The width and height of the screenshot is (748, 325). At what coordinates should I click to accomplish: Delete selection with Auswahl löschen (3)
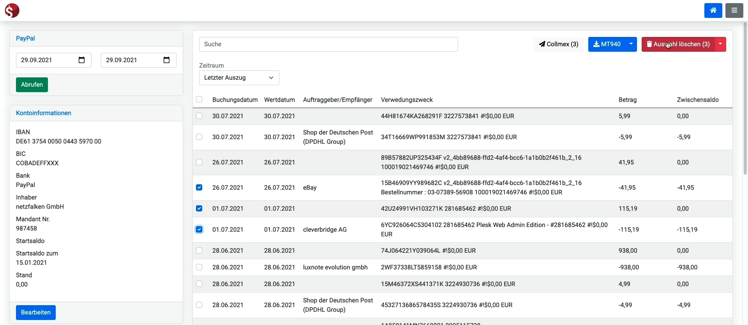click(678, 44)
